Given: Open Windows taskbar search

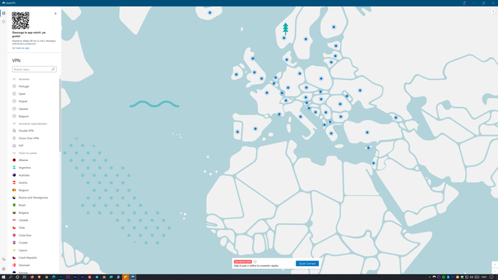Looking at the screenshot, I should pyautogui.click(x=10, y=277).
